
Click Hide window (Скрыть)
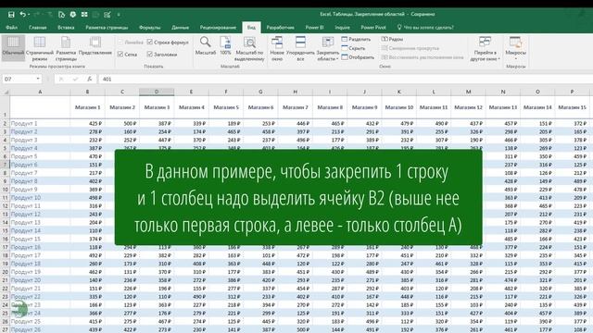click(353, 48)
